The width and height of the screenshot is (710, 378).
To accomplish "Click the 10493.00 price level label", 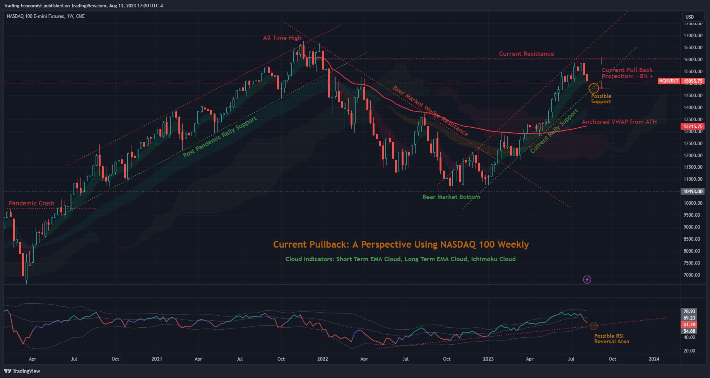I will coord(693,192).
